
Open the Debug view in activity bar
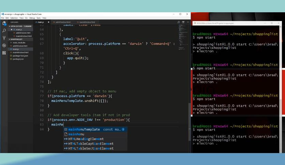pyautogui.click(x=4, y=45)
